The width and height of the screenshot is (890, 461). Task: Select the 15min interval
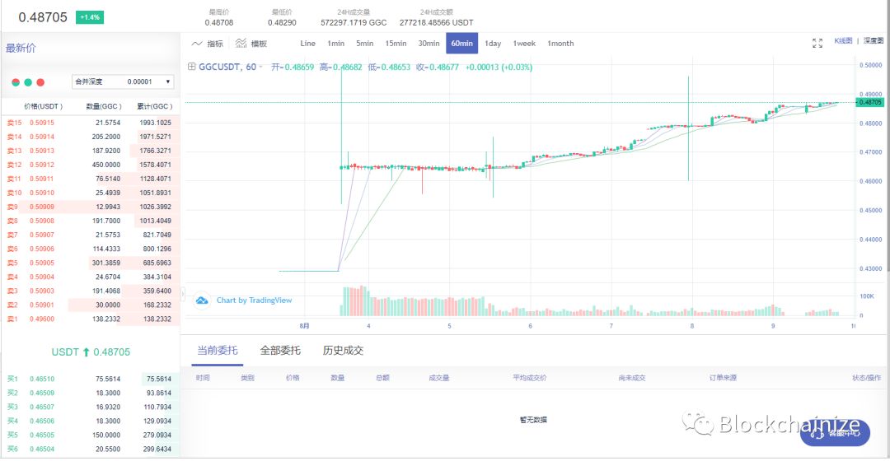(x=396, y=44)
